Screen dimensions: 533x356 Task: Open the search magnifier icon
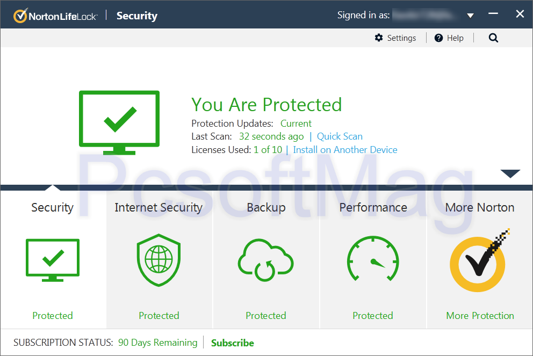[493, 38]
